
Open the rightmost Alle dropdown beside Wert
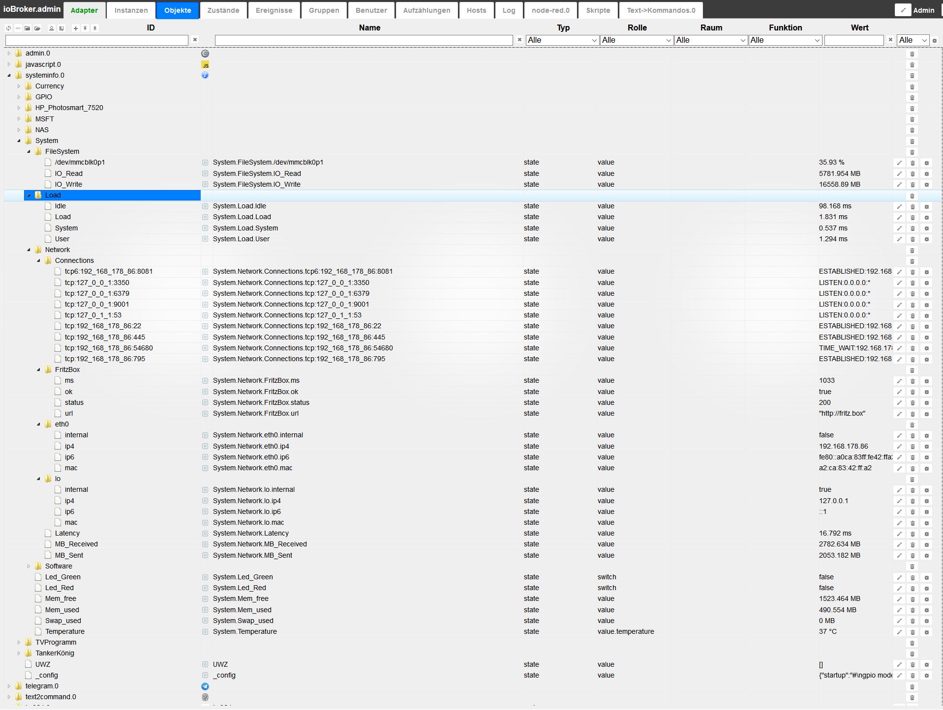913,40
